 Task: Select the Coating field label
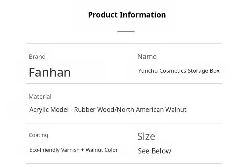(38, 135)
